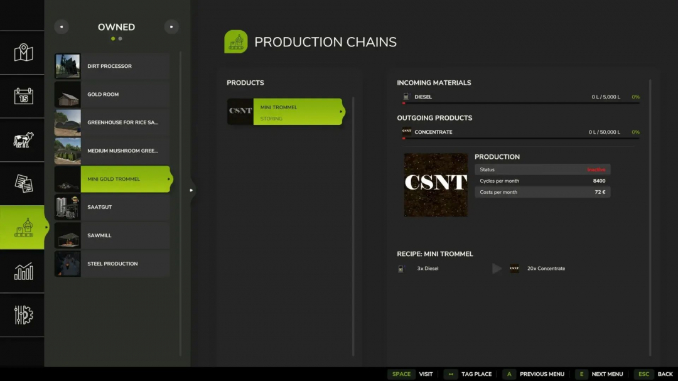Open the map menu in the sidebar

(22, 53)
